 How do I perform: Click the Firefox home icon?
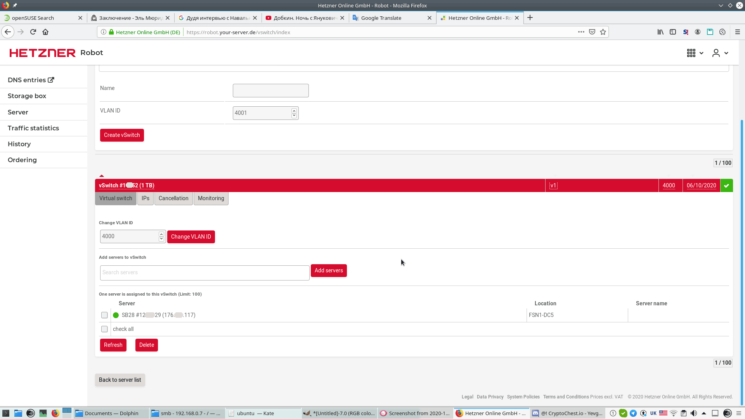[45, 32]
